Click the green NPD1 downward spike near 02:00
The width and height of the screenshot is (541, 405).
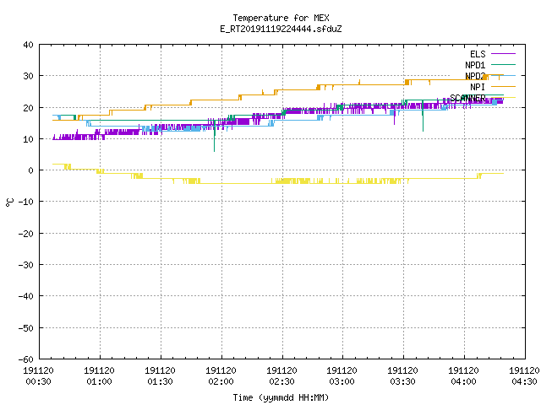(214, 138)
